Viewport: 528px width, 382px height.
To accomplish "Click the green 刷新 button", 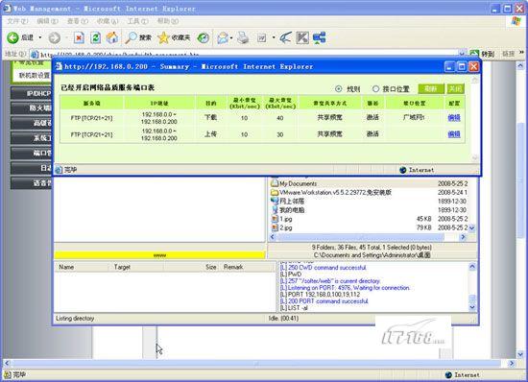I will coord(431,89).
